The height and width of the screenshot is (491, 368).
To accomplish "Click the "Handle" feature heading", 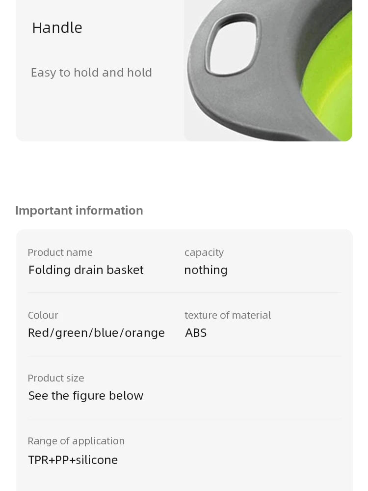I will click(57, 27).
